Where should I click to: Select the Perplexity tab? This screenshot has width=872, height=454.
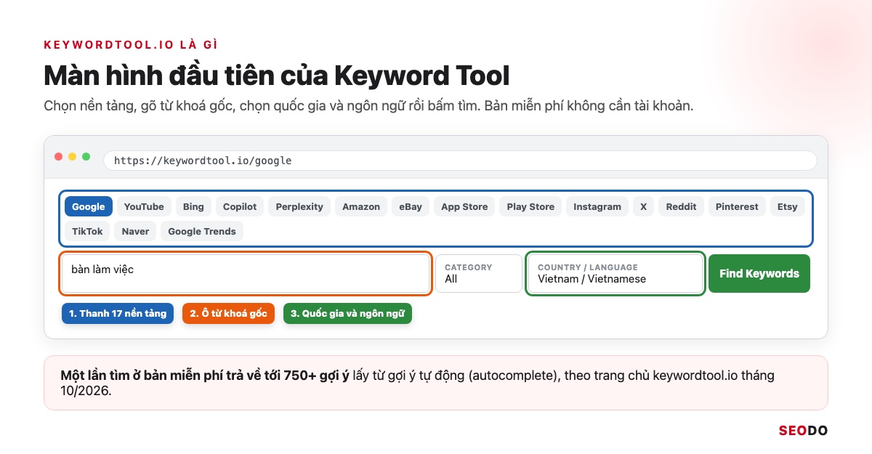point(299,206)
